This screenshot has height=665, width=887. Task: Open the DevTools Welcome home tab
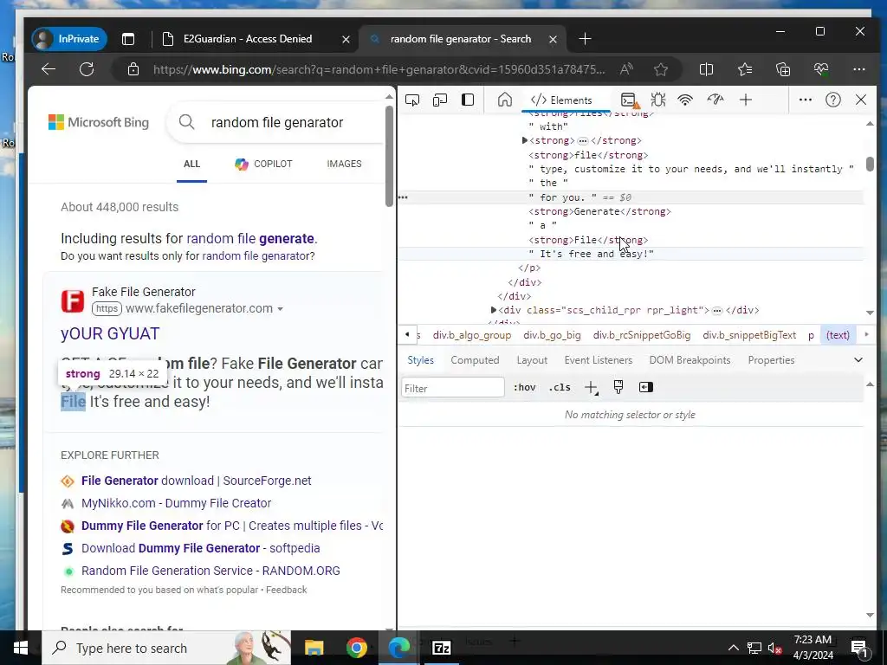point(505,100)
